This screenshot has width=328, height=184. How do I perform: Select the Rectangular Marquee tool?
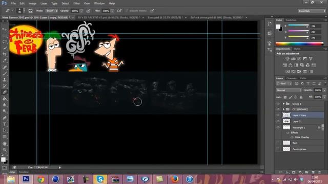[5, 35]
